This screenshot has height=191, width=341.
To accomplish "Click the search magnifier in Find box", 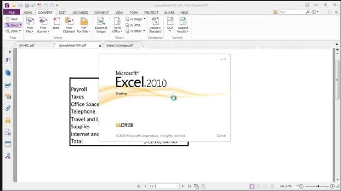I will click(x=308, y=12).
